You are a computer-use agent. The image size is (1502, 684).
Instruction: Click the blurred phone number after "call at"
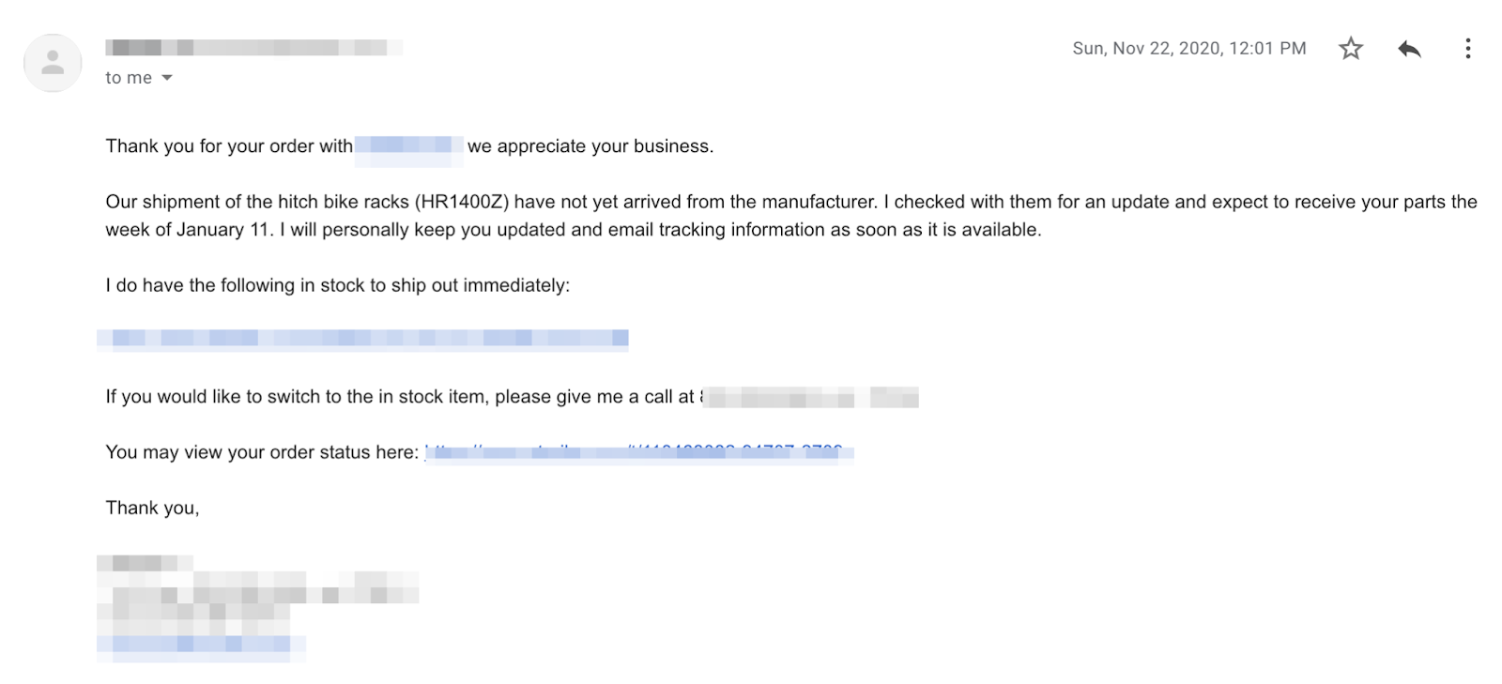coord(810,398)
